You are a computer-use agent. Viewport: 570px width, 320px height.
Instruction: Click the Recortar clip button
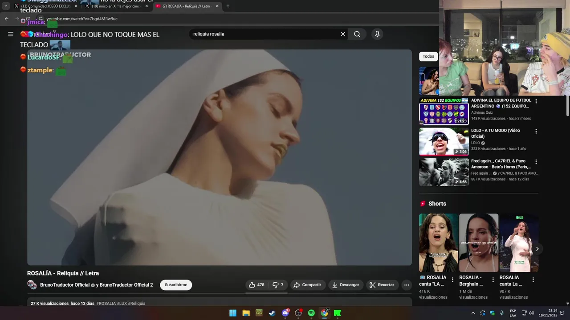[382, 285]
